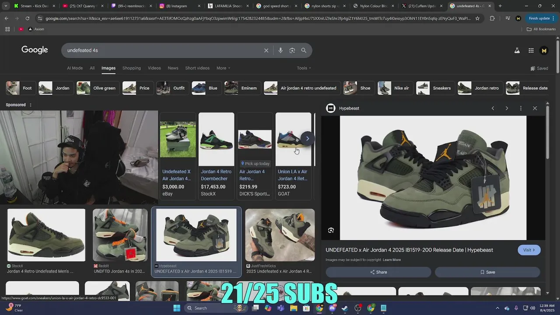This screenshot has height=315, width=560.
Task: Open the StockX Jordan 4 Retro Undefeated thumbnail
Action: pos(46,235)
